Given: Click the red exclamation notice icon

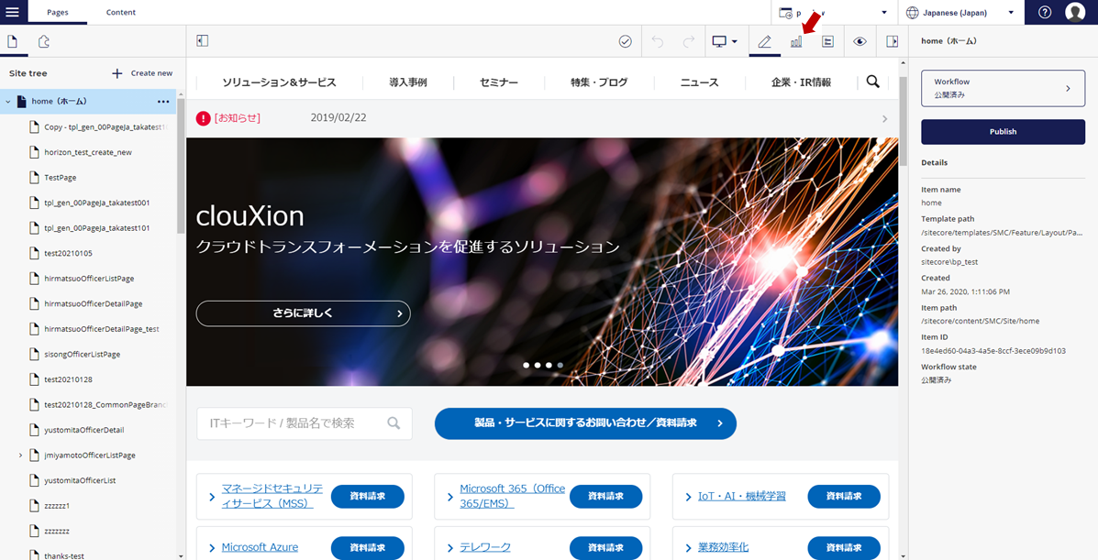Looking at the screenshot, I should (203, 118).
